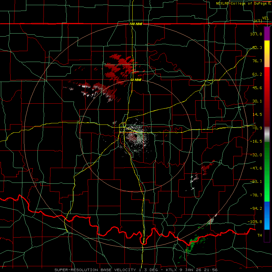Click the blue color bar segment
This screenshot has width=272, height=272.
(x=267, y=215)
